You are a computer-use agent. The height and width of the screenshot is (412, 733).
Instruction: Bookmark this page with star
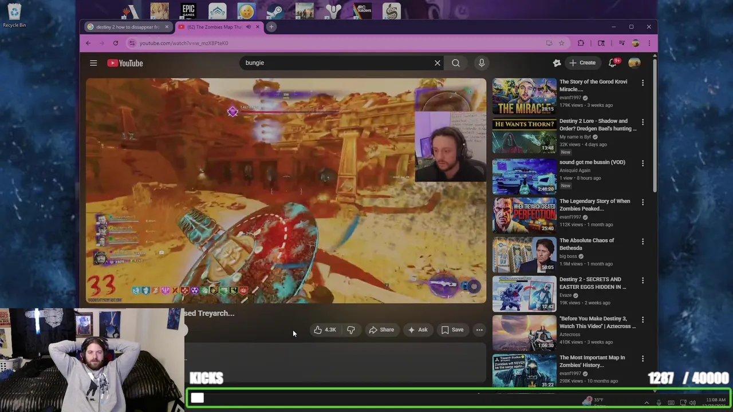(562, 43)
